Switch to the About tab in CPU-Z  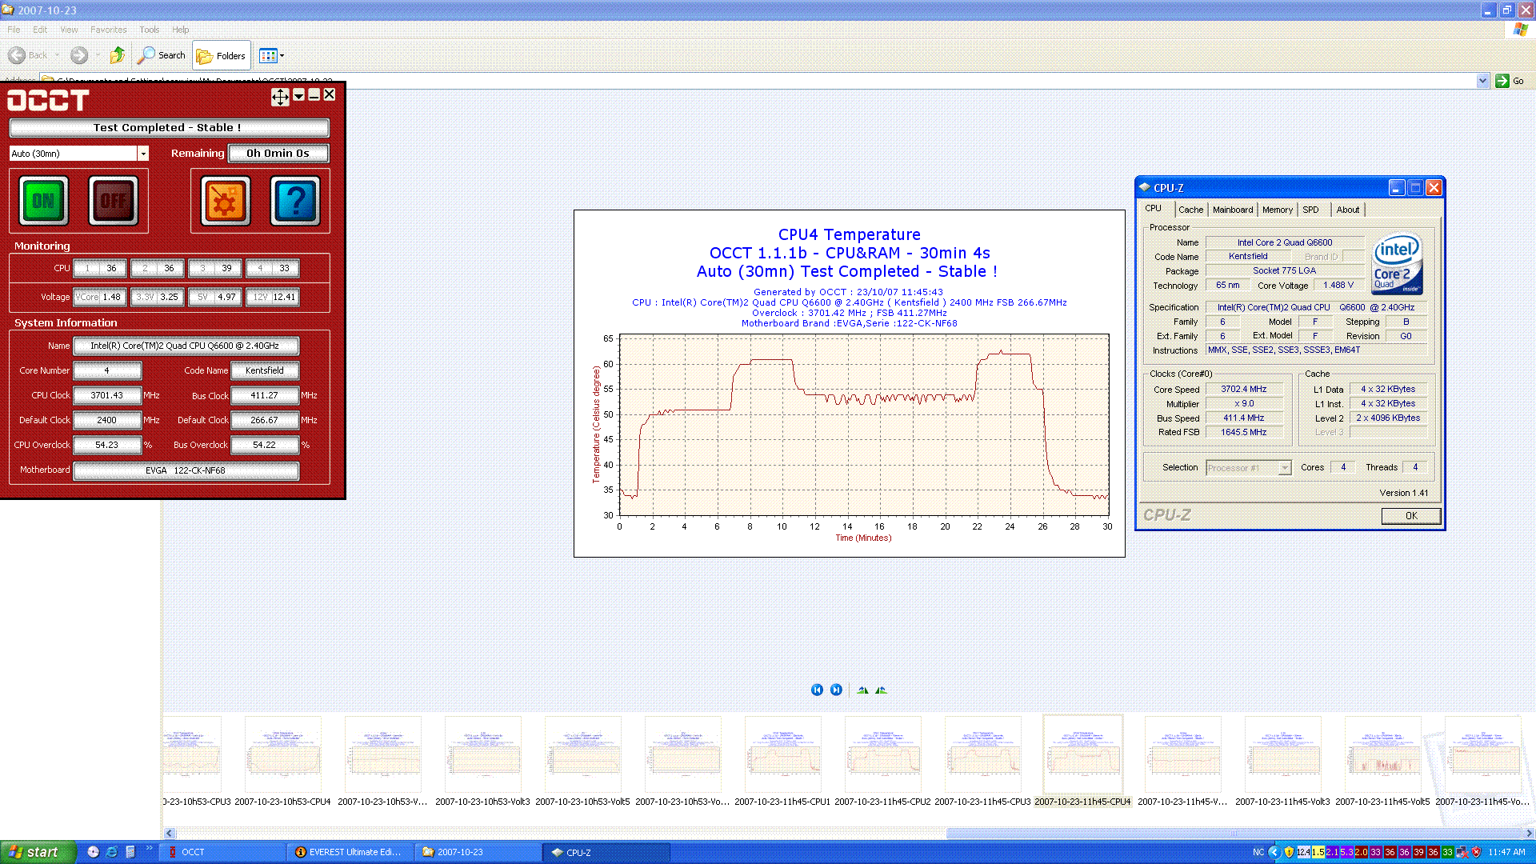[x=1348, y=210]
